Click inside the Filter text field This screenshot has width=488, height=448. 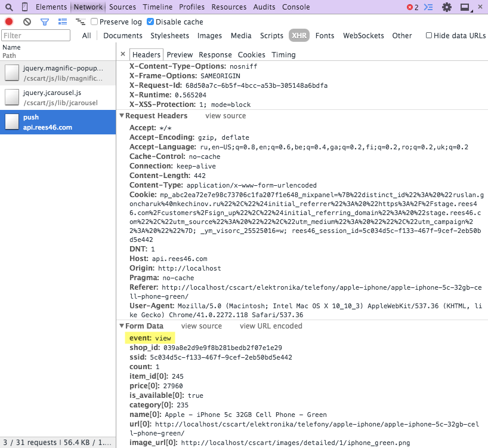tap(36, 36)
